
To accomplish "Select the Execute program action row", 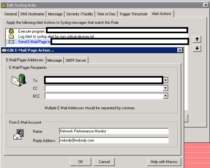I will point(97,31).
